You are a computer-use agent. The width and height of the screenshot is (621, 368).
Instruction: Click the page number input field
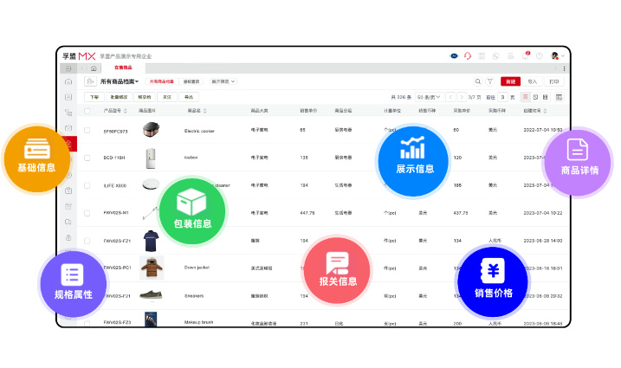coord(502,97)
